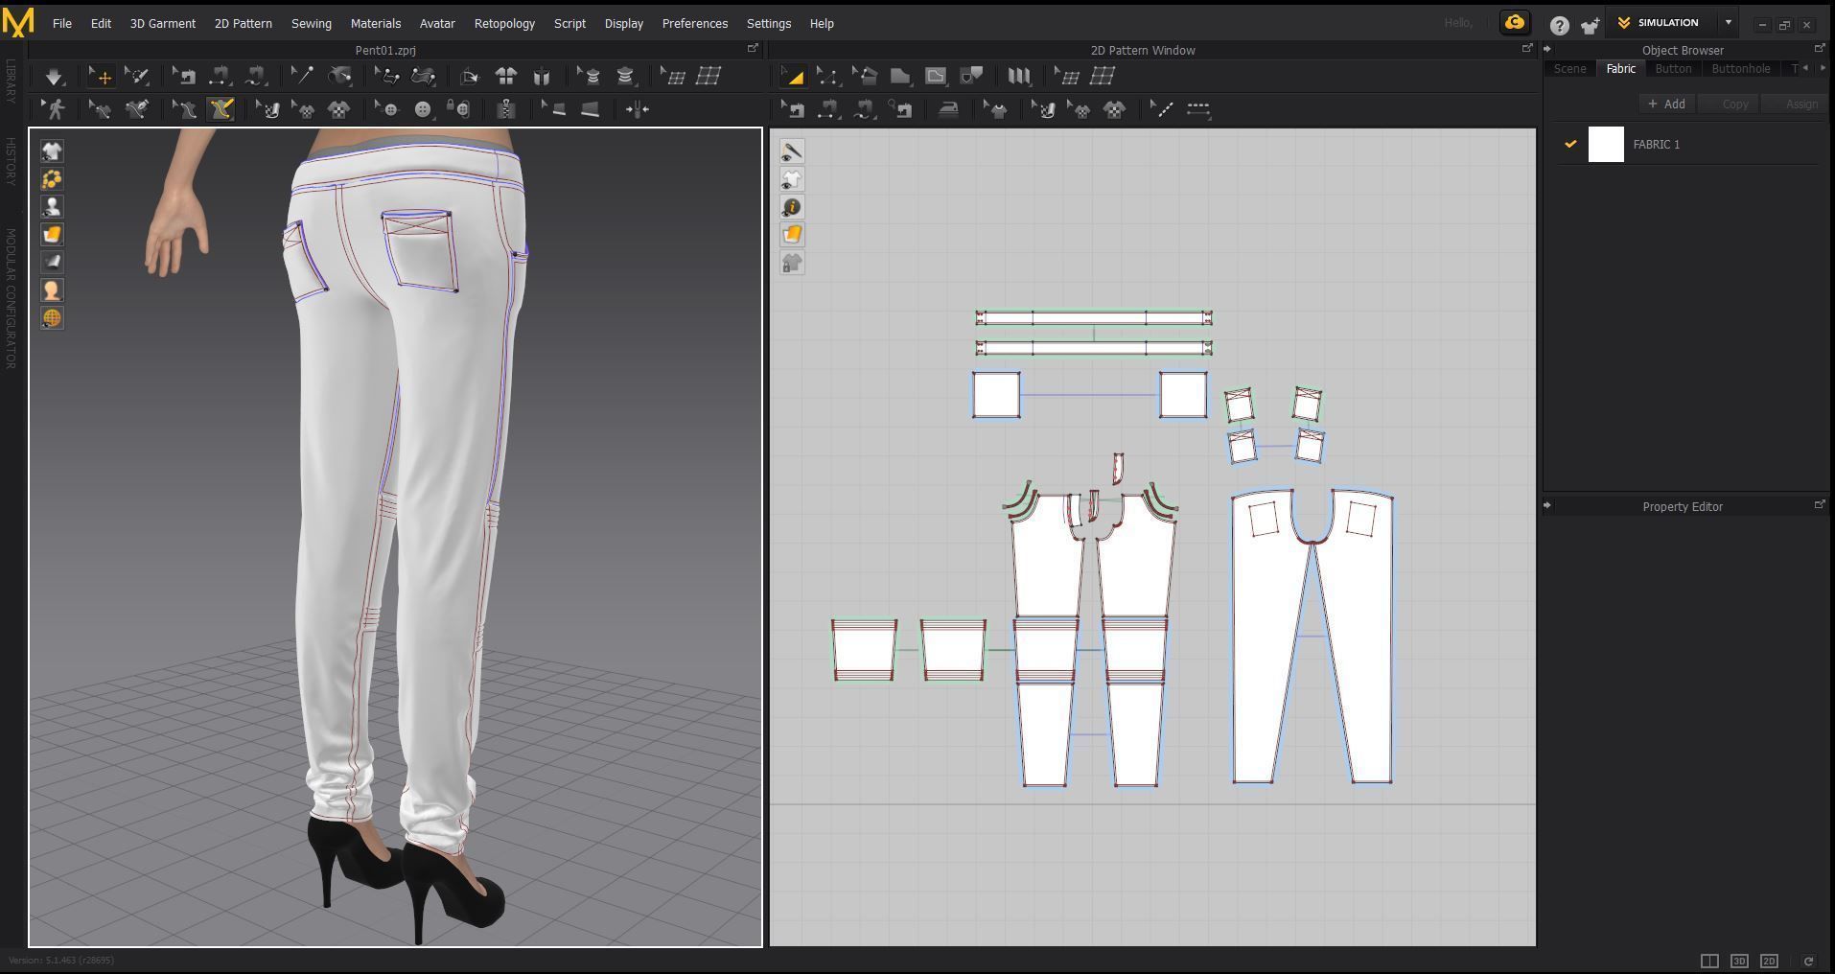
Task: Toggle 2D pattern shirt visibility icon
Action: tap(792, 179)
